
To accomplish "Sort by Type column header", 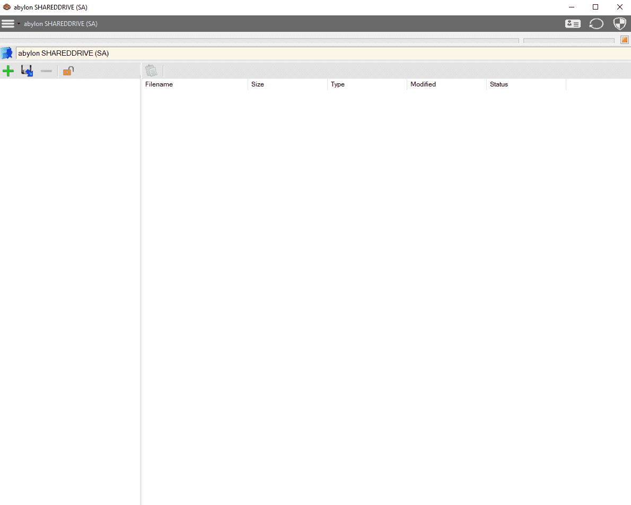I will [x=367, y=84].
